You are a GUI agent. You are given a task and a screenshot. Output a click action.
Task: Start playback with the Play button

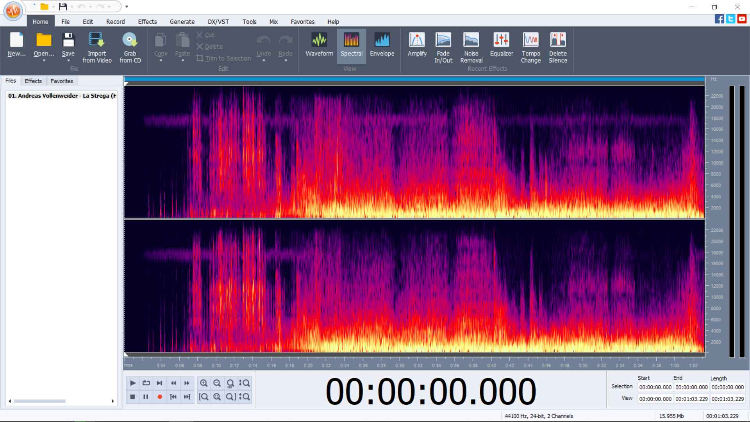pos(133,383)
